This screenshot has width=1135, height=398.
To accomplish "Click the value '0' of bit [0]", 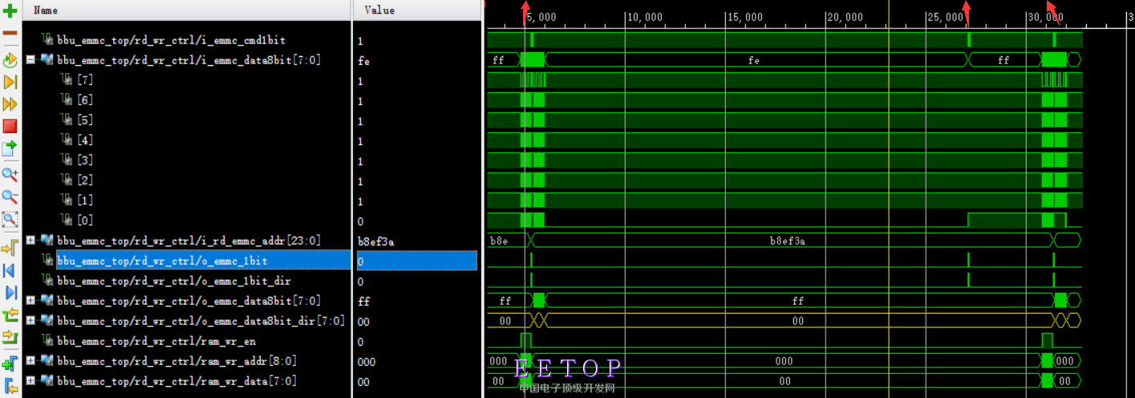I will click(x=360, y=221).
